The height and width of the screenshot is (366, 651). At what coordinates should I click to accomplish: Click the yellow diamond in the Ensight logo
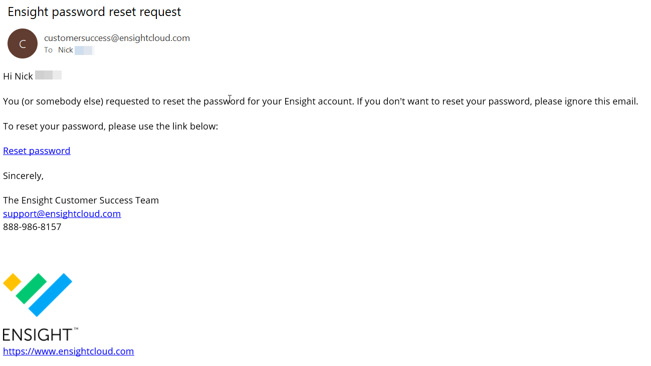click(12, 282)
